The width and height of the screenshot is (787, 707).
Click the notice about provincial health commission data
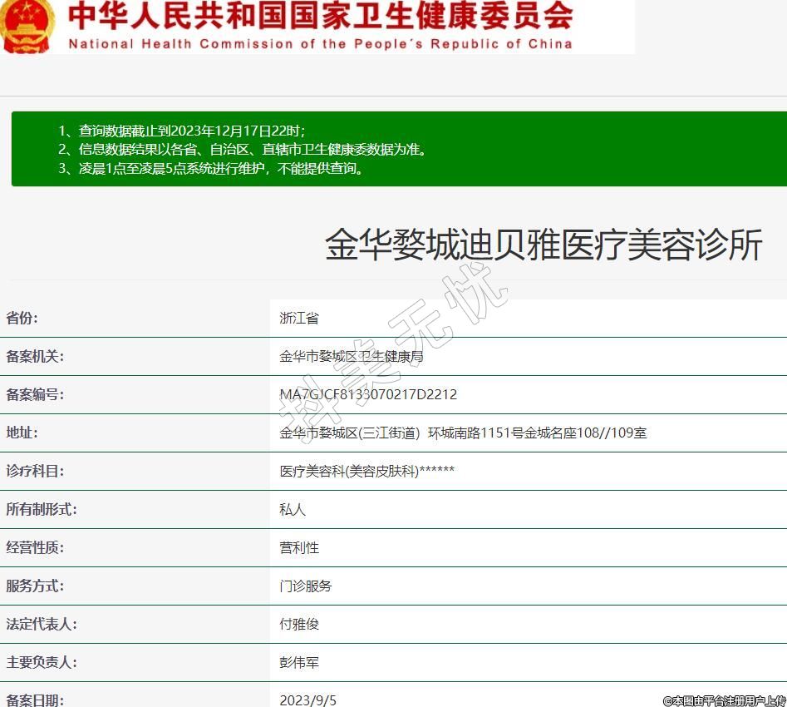coord(243,150)
